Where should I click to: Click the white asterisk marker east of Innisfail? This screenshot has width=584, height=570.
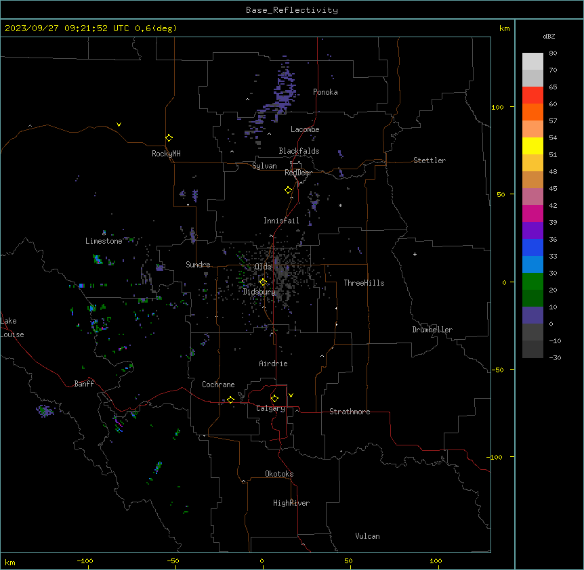pyautogui.click(x=340, y=205)
